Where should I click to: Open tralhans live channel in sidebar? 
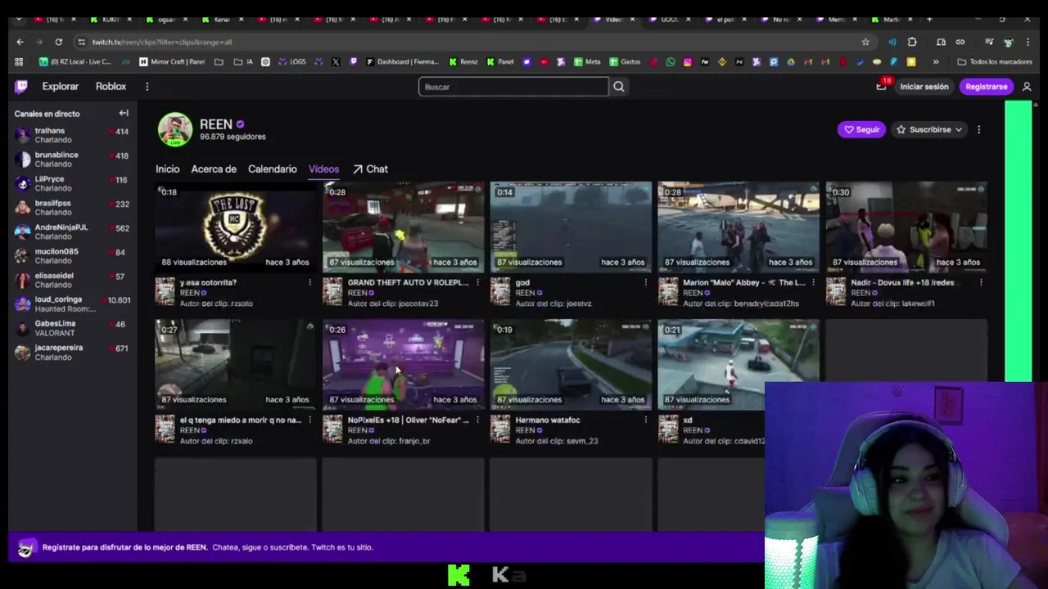pyautogui.click(x=71, y=135)
